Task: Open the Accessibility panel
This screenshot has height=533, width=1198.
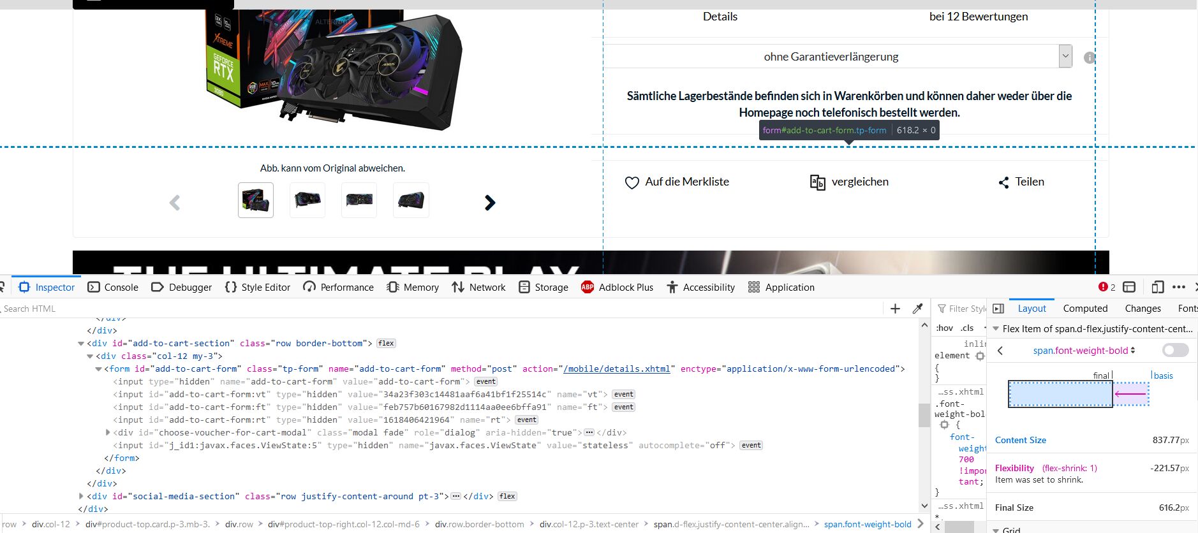Action: 701,287
